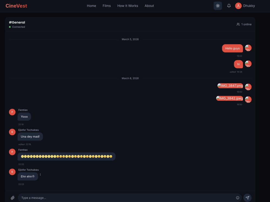Select the Ehn ehn message bubble
This screenshot has height=202, width=270.
[x=28, y=176]
